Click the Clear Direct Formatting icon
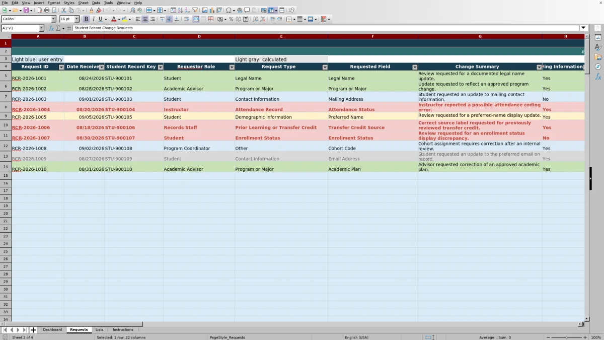 click(x=99, y=10)
